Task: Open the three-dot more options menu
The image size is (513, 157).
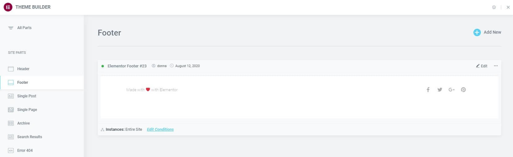Action: 496,66
